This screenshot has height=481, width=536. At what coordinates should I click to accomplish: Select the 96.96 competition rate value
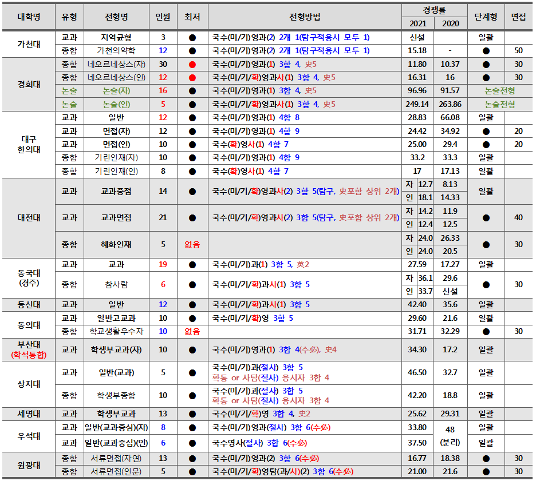click(x=417, y=91)
